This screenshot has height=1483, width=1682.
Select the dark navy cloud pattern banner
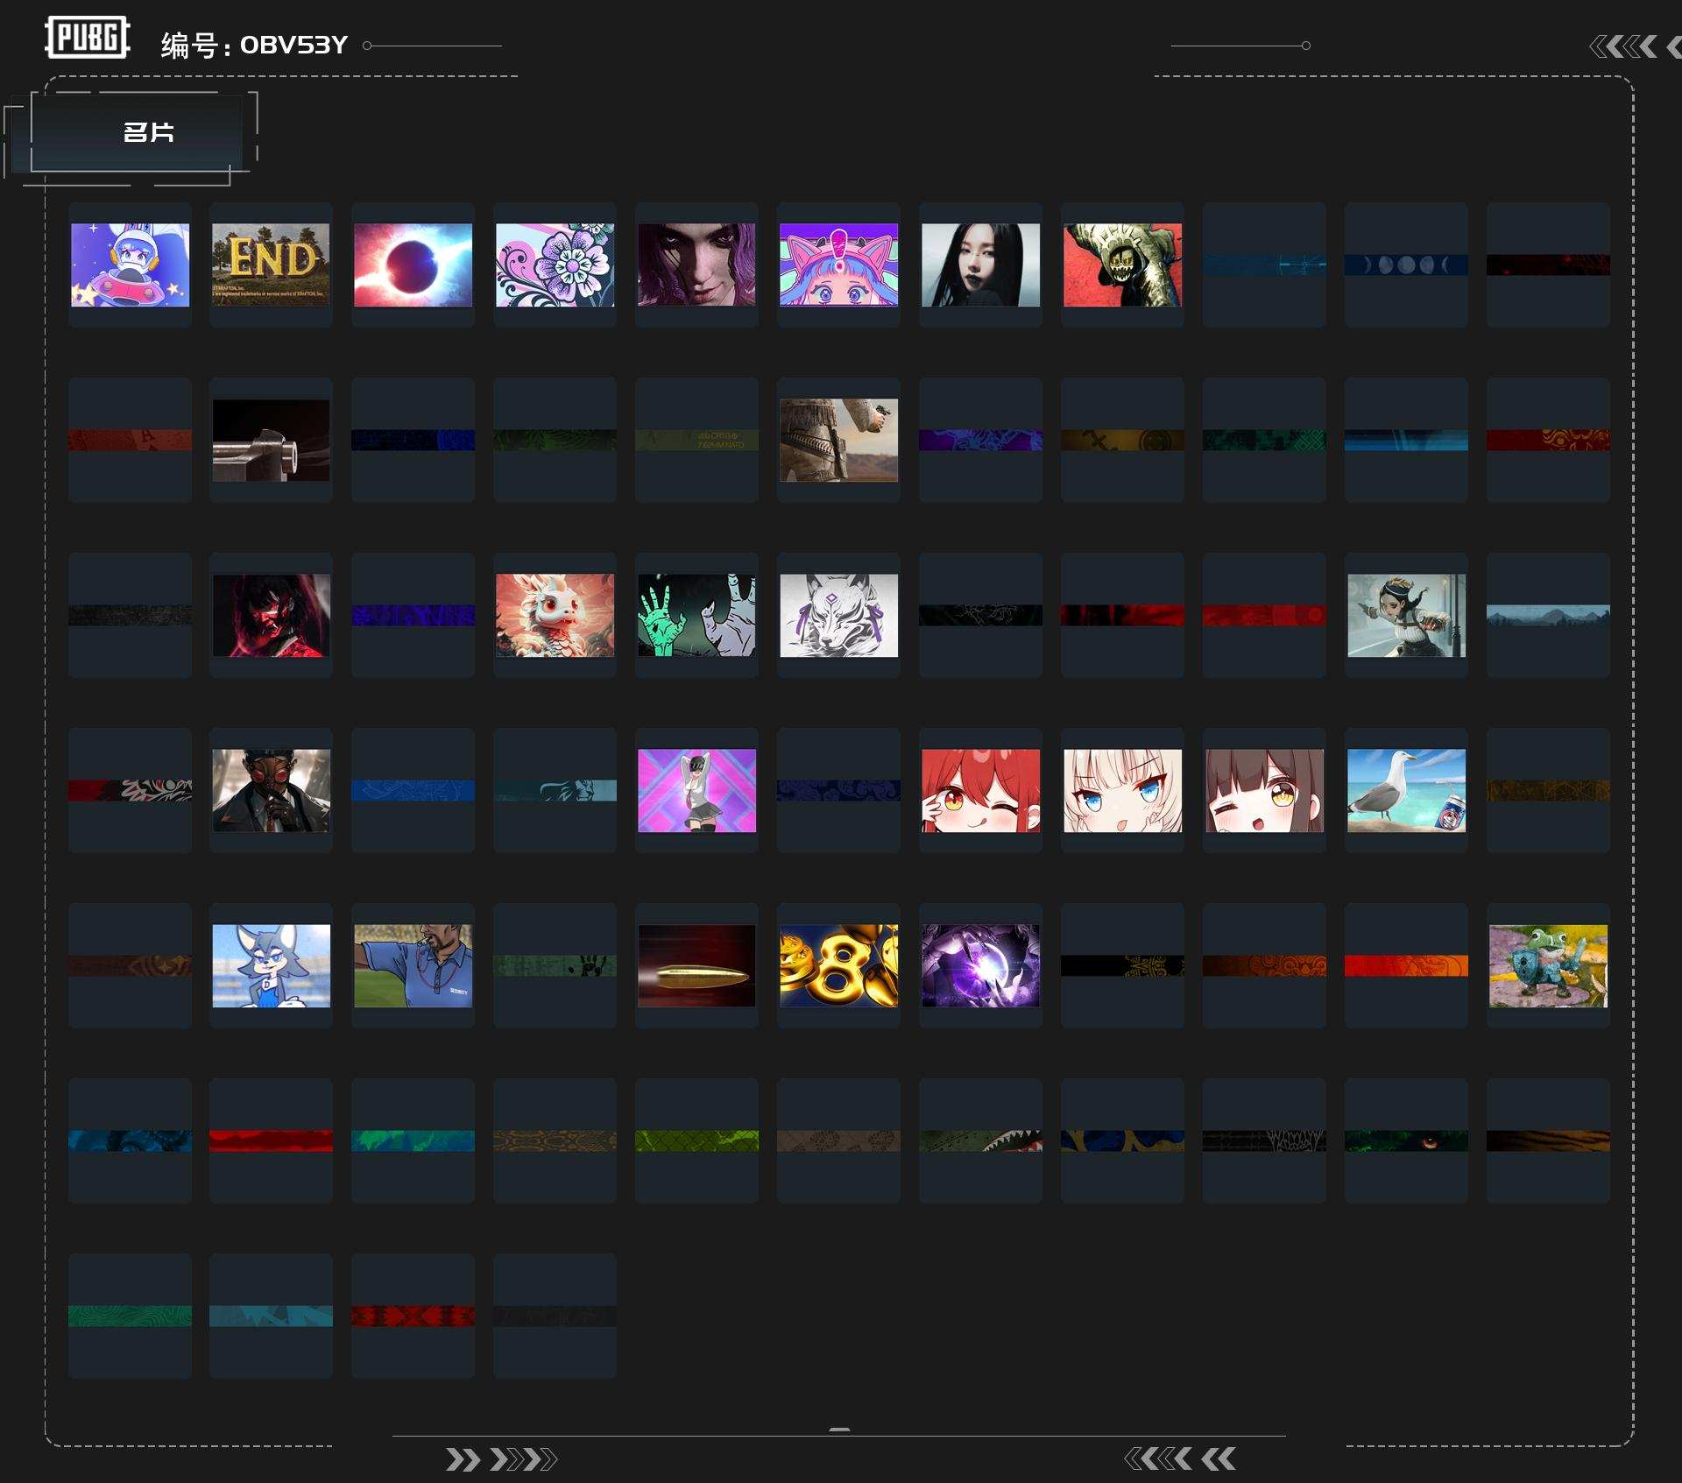pyautogui.click(x=838, y=790)
